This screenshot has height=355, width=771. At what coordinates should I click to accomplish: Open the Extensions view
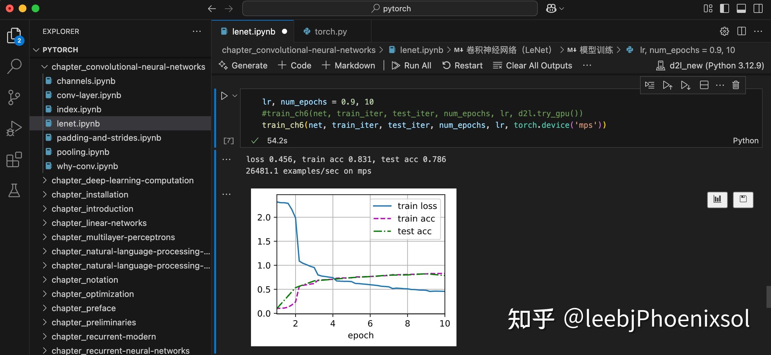click(14, 159)
